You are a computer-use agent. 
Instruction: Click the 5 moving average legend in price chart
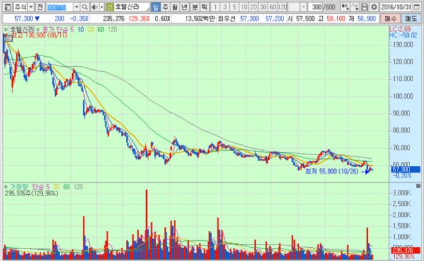click(72, 30)
